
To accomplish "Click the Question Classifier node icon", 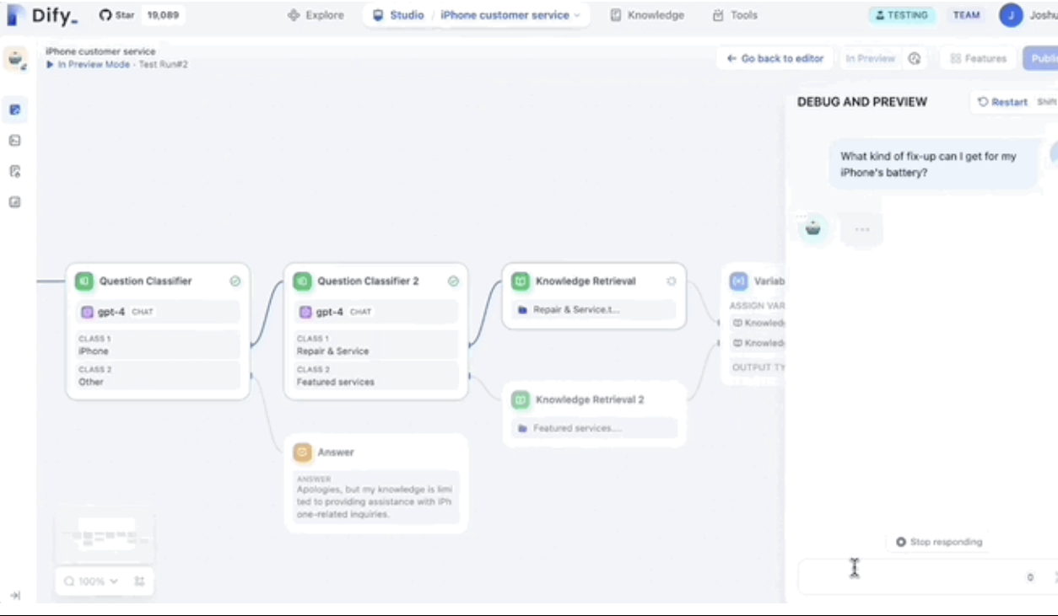I will point(84,281).
